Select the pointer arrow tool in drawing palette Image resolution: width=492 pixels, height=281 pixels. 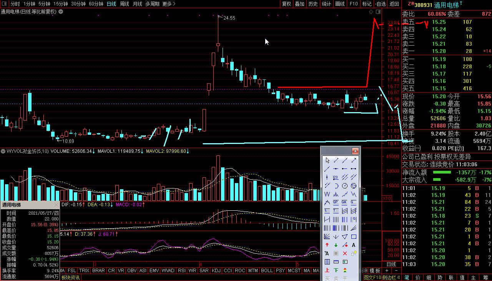coord(327,160)
